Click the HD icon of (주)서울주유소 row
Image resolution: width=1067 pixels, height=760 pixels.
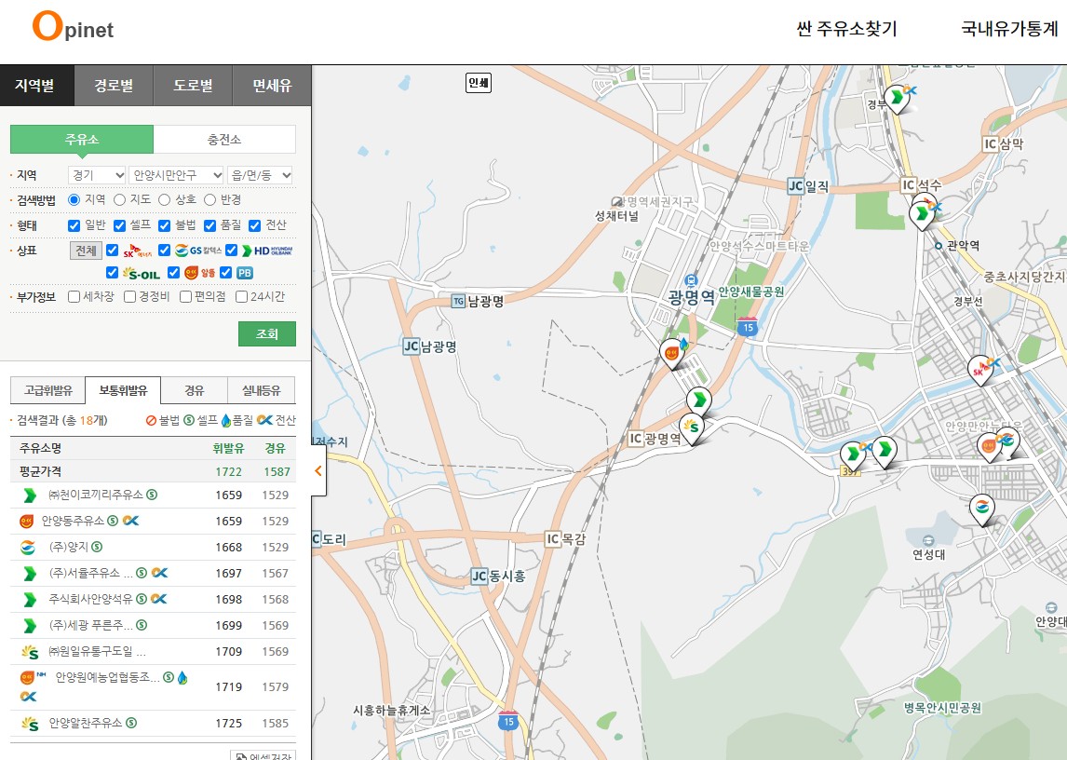(x=29, y=574)
